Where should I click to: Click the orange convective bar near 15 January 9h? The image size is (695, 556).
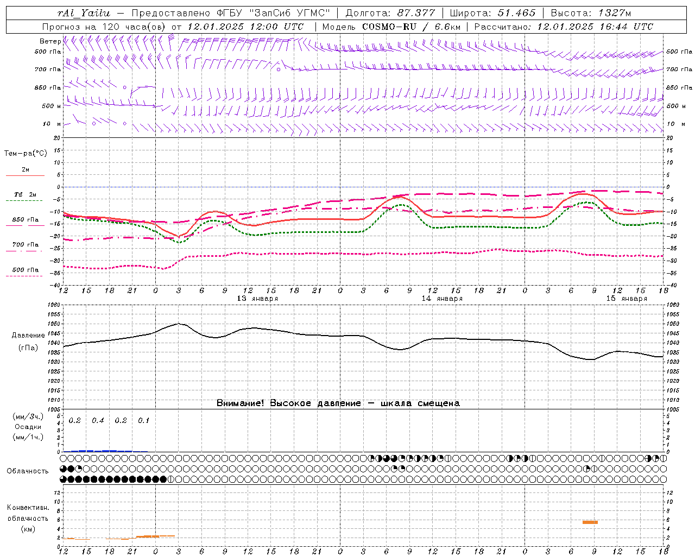click(590, 522)
